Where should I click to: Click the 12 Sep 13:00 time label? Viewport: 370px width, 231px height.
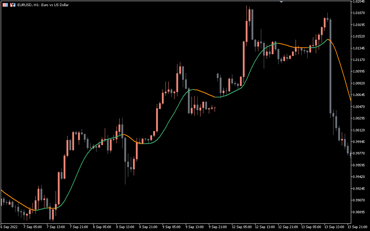pos(264,227)
